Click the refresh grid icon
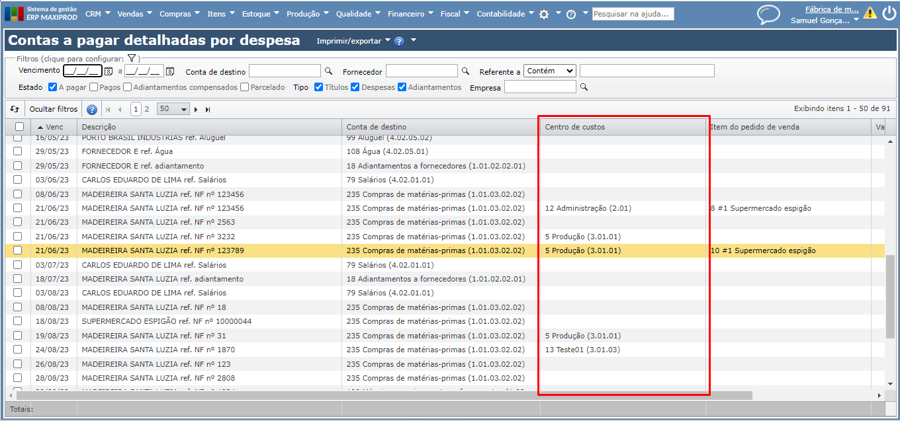This screenshot has width=900, height=421. click(x=15, y=109)
